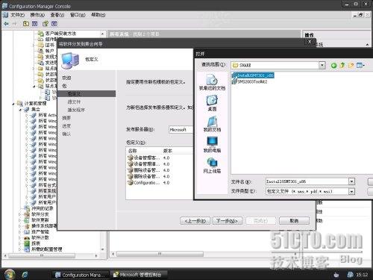This screenshot has height=280, width=373.
Task: Open the 查找范围 folder dropdown
Action: coord(322,66)
